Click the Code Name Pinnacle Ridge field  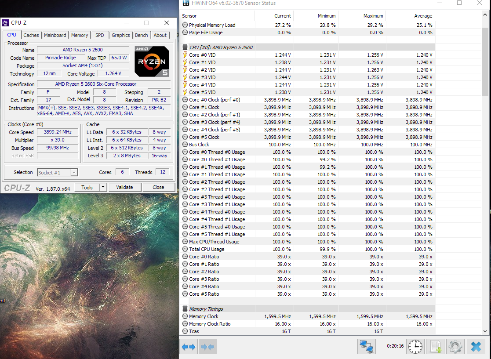(60, 58)
